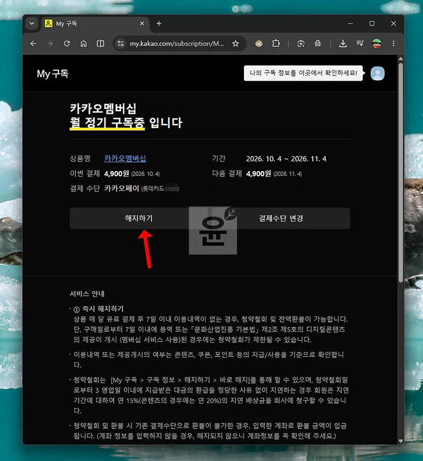Close the My 구독 tab
The height and width of the screenshot is (461, 423).
pyautogui.click(x=142, y=24)
